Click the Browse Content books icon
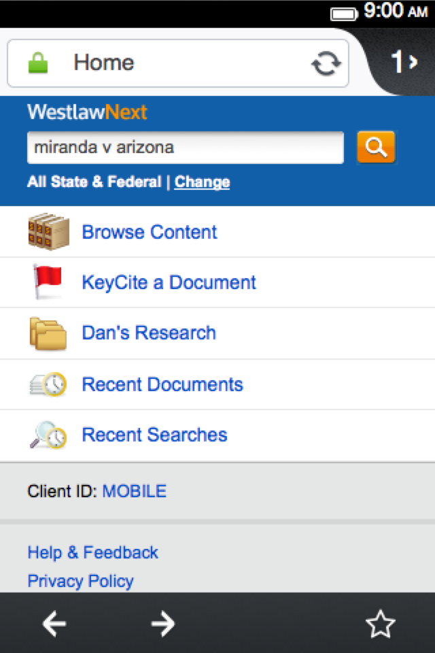 48,232
